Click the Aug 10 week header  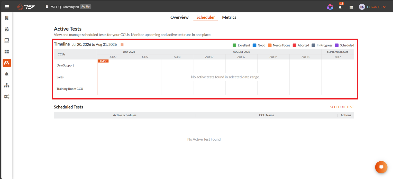[209, 57]
